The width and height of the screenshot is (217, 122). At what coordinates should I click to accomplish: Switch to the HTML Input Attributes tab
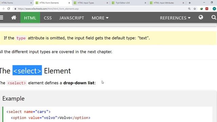pos(167,3)
